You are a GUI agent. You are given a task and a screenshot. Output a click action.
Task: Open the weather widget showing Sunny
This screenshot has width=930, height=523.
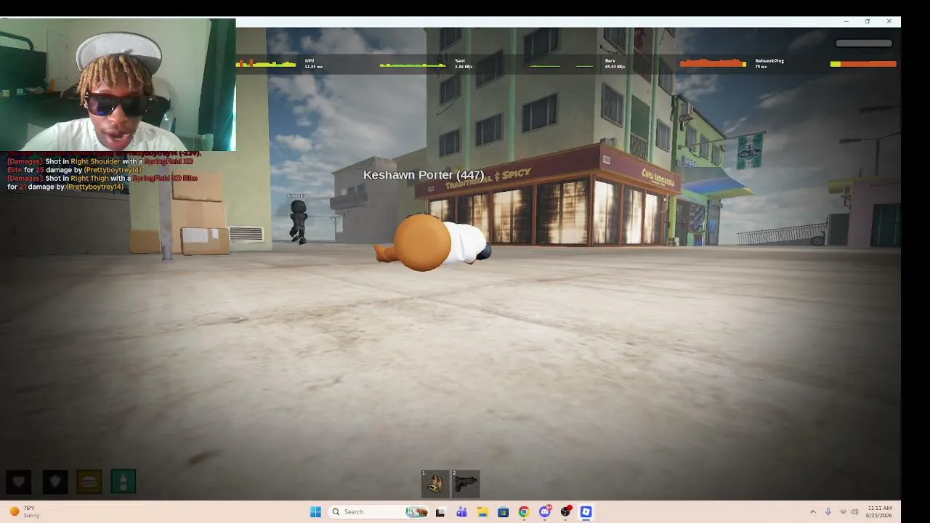tap(23, 512)
